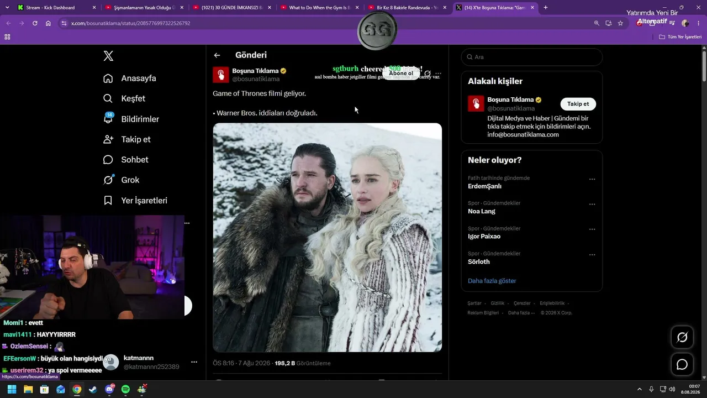
Task: Open the Sörloth trending topic
Action: (x=479, y=261)
